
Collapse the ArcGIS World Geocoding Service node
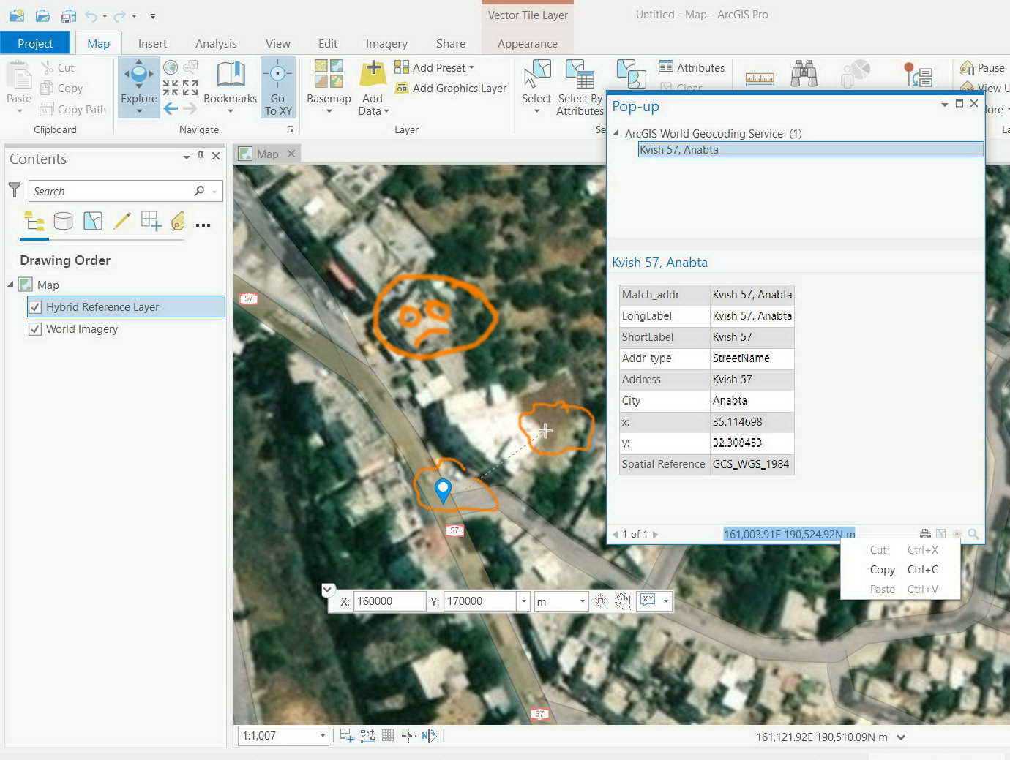pyautogui.click(x=616, y=133)
